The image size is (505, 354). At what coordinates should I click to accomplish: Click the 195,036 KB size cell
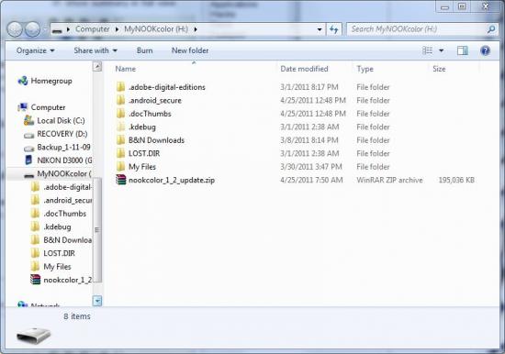pyautogui.click(x=456, y=180)
